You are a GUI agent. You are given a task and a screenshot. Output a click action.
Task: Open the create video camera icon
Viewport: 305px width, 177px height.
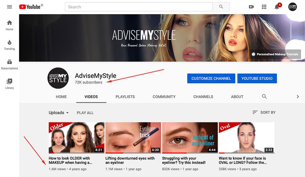251,7
